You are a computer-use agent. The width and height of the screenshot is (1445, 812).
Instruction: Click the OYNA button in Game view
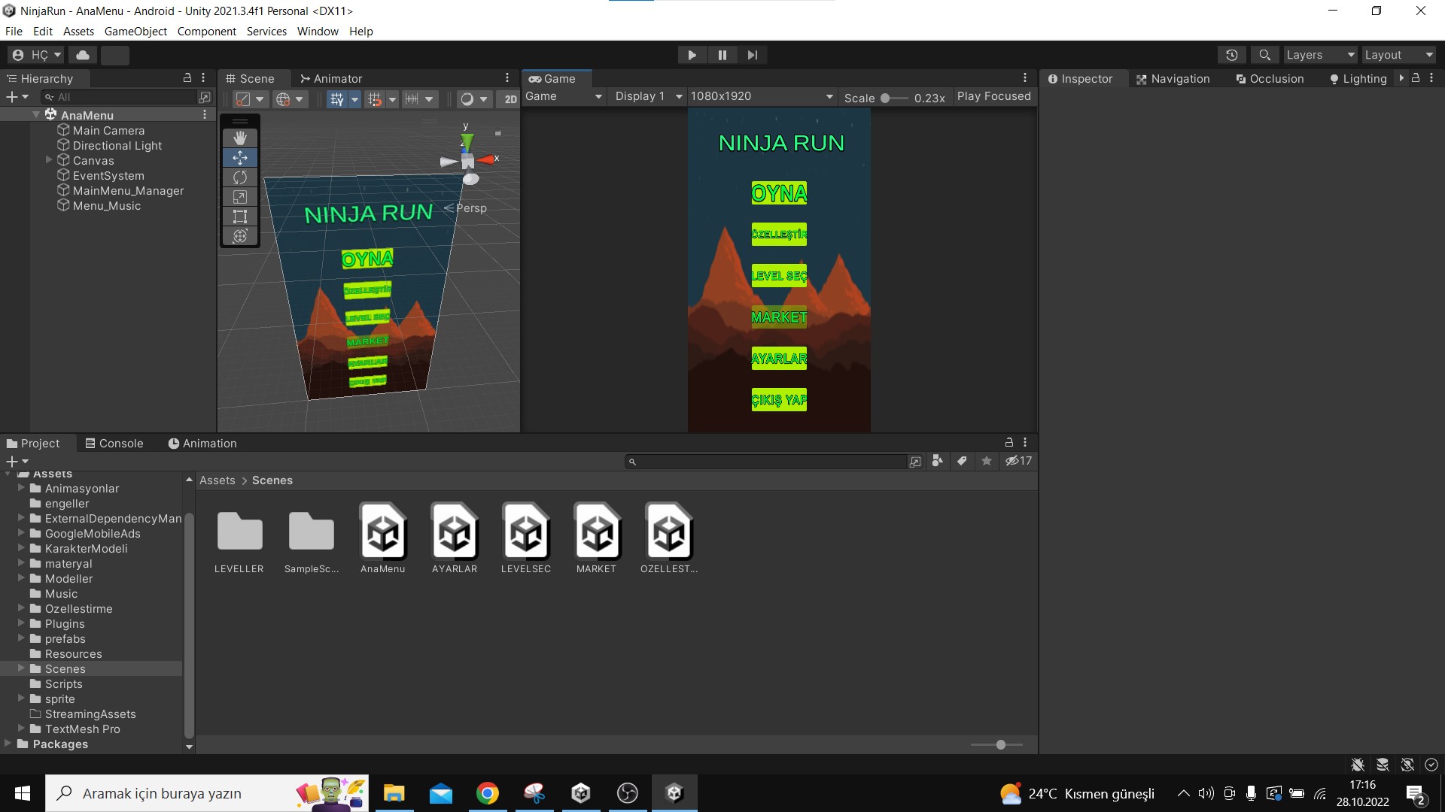point(779,193)
